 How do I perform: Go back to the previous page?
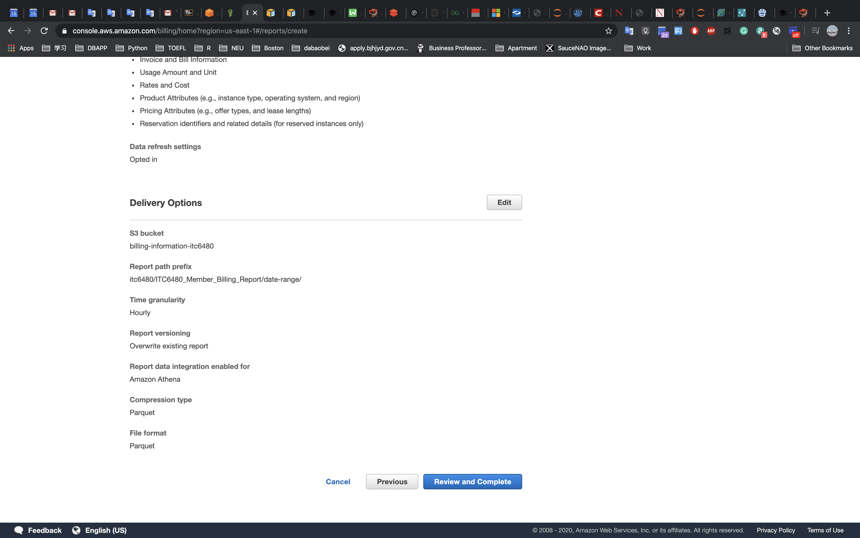[x=11, y=31]
